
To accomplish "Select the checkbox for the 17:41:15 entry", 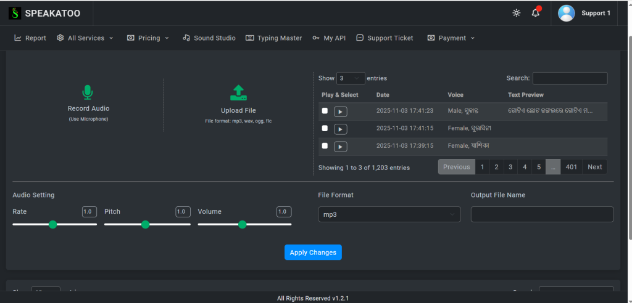I will [325, 128].
